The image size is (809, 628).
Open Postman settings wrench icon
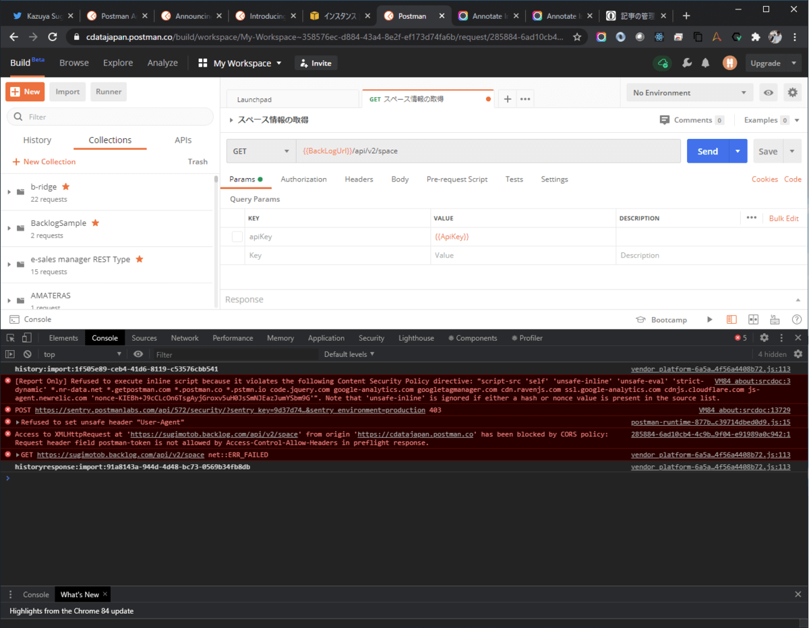687,63
